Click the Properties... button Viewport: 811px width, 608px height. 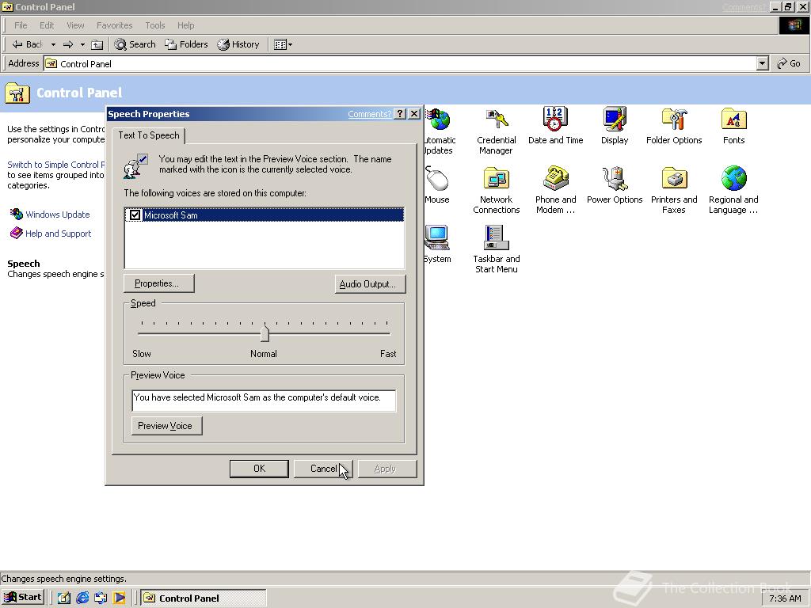(159, 283)
